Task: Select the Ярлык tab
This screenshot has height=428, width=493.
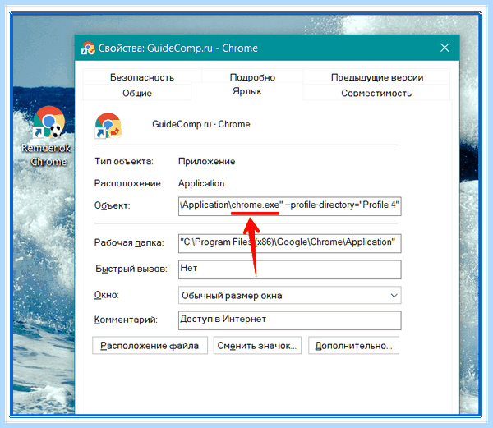Action: click(247, 91)
